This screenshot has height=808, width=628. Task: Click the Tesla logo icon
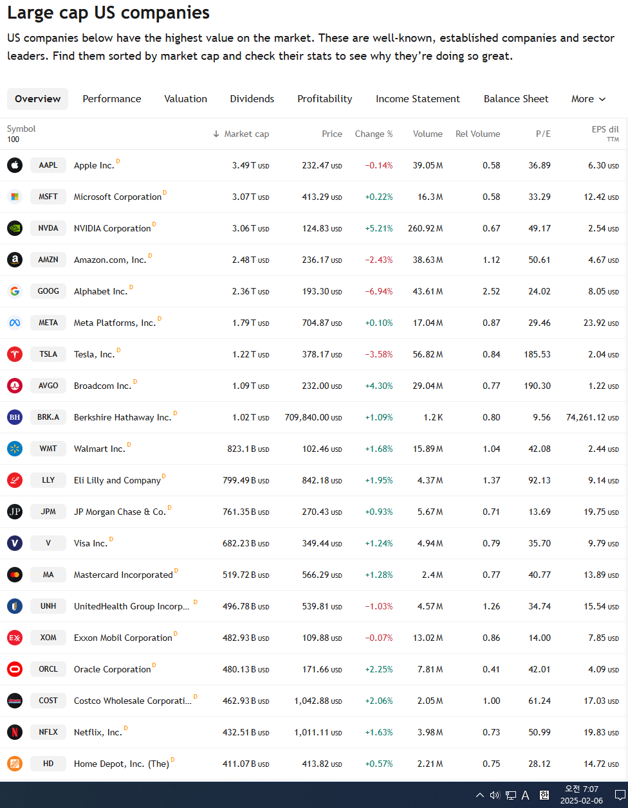[15, 354]
